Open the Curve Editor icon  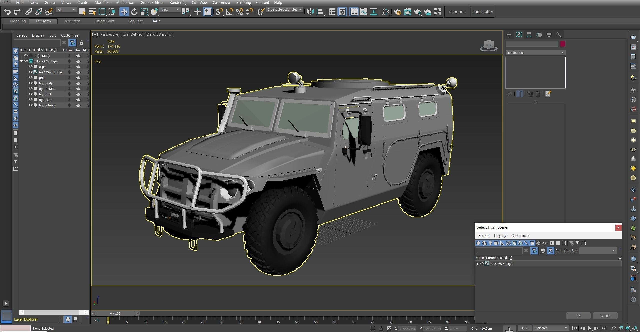pos(364,12)
